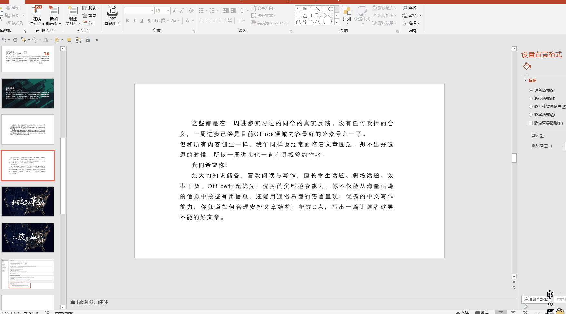Click the PPT 智能生成 icon

click(x=112, y=16)
